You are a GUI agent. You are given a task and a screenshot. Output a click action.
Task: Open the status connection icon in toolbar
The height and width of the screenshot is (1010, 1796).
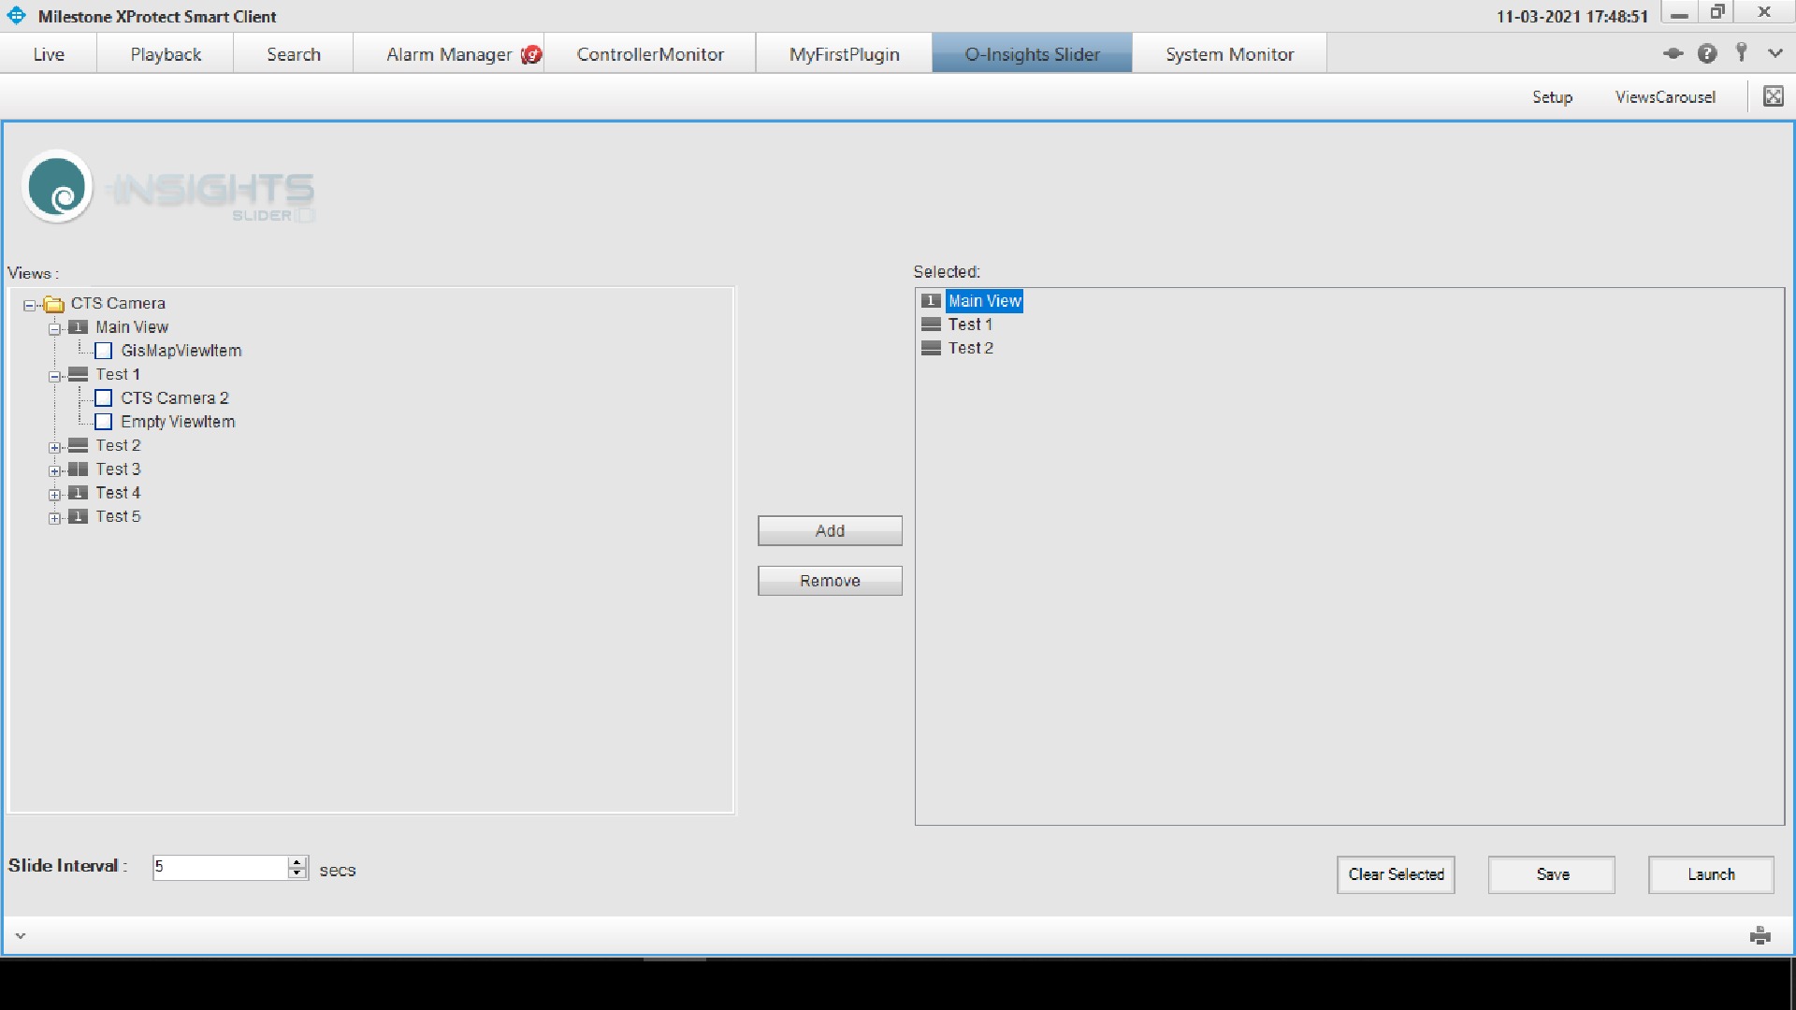(1673, 53)
